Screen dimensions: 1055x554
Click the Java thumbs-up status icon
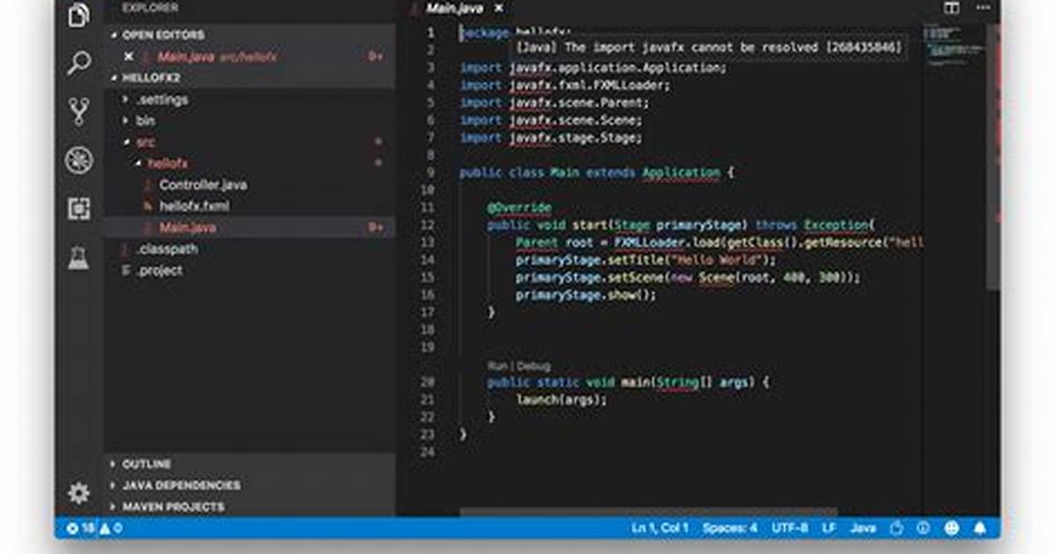point(896,528)
